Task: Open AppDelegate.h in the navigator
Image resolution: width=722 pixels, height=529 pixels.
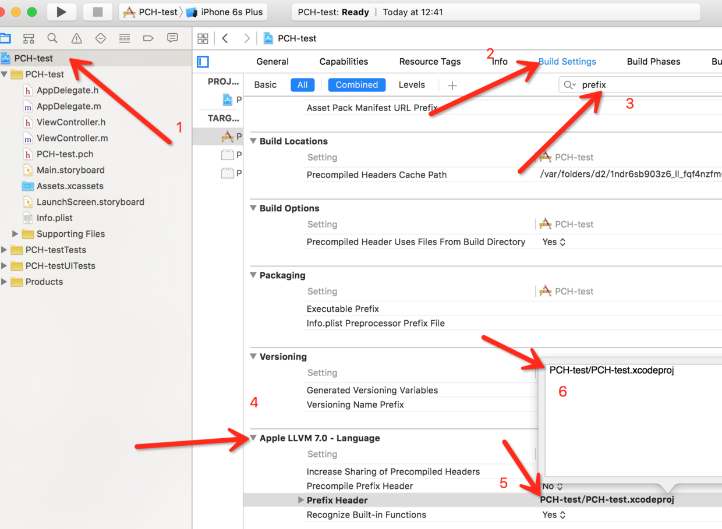Action: tap(68, 90)
